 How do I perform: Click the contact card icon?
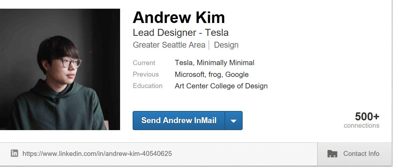pyautogui.click(x=332, y=154)
